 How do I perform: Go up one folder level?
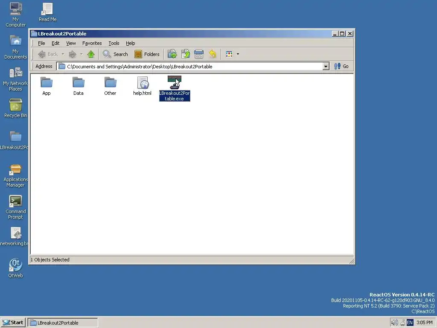tap(91, 54)
